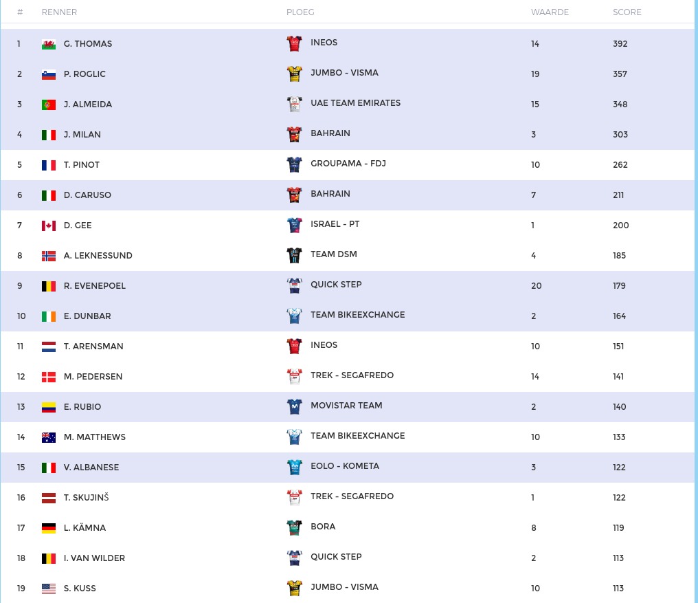This screenshot has width=698, height=603.
Task: Click the Wales flag next to G. Thomas
Action: tap(49, 44)
